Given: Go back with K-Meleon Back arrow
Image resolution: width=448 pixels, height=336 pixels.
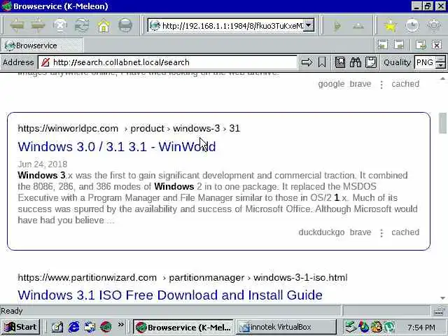Looking at the screenshot, I should [17, 26].
